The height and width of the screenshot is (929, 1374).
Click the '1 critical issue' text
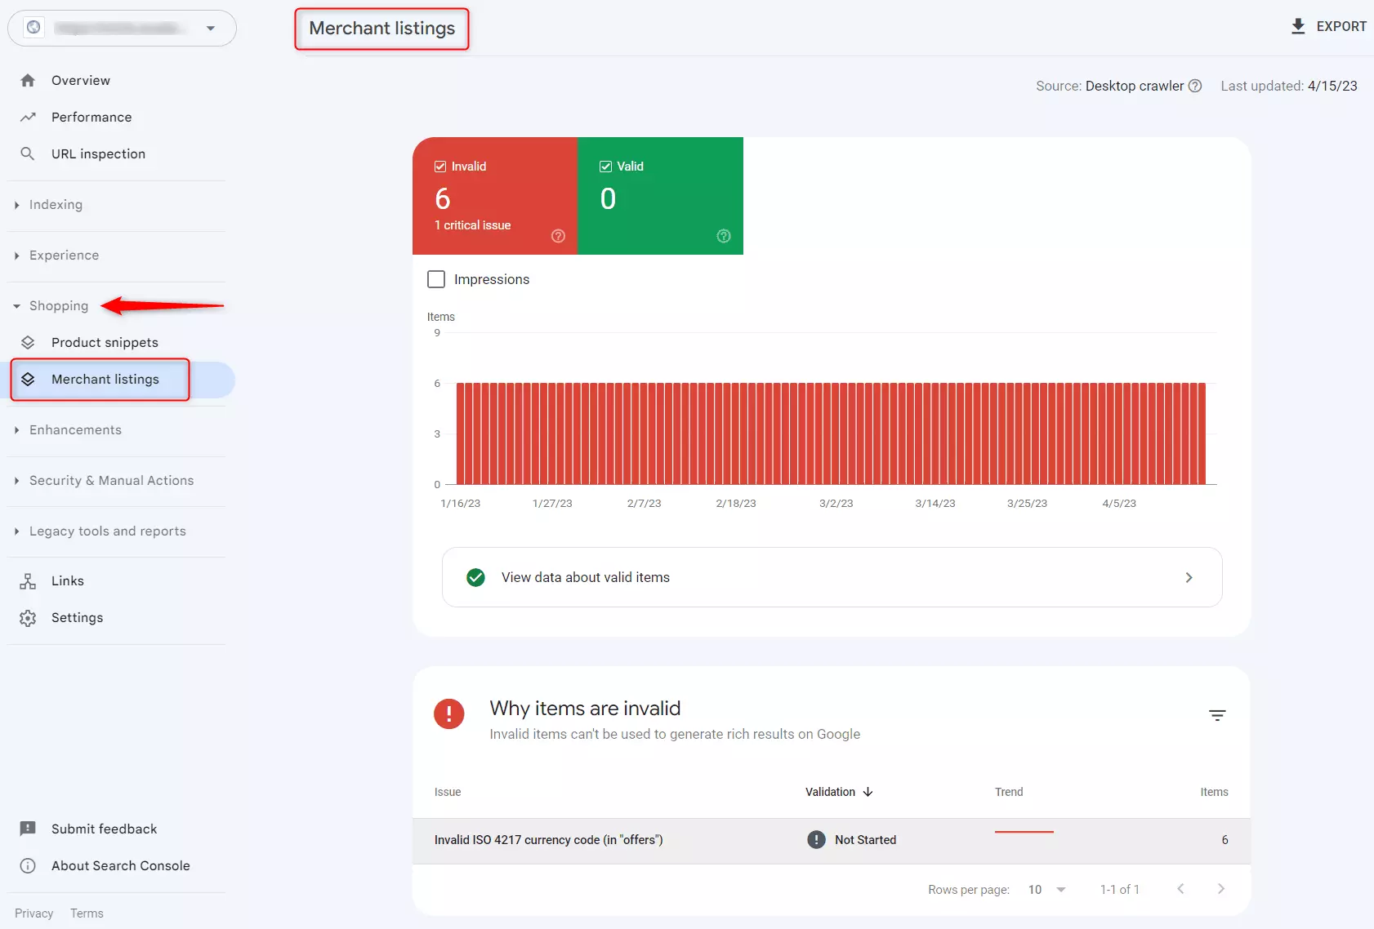pyautogui.click(x=473, y=225)
